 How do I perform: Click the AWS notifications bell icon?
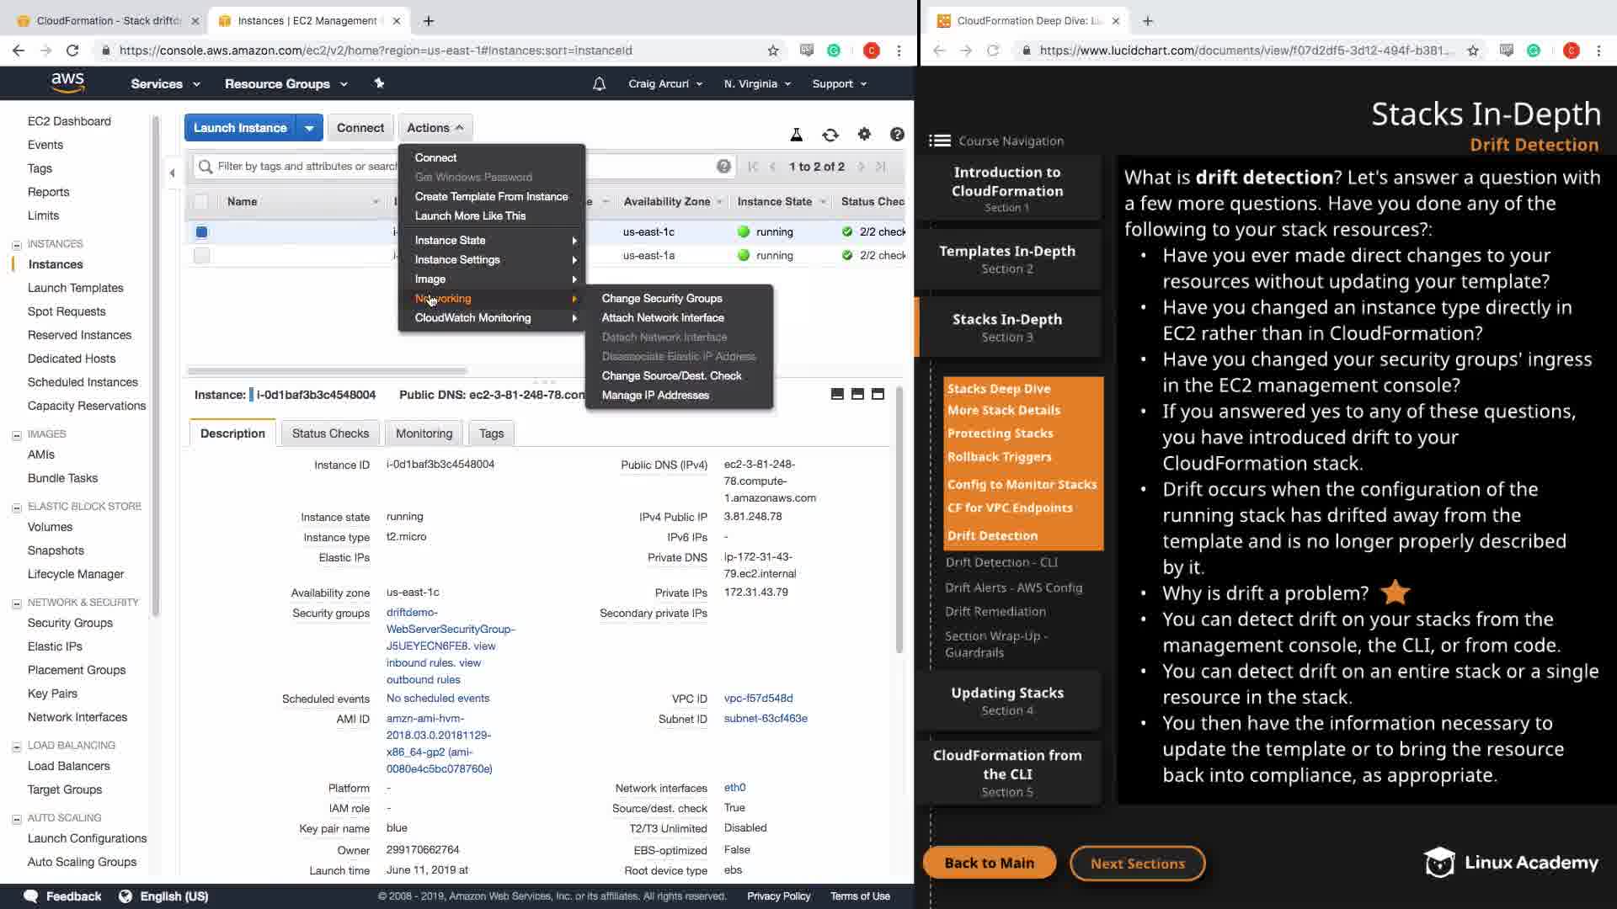(599, 84)
